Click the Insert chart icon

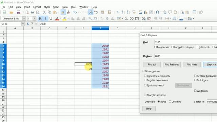(145, 12)
